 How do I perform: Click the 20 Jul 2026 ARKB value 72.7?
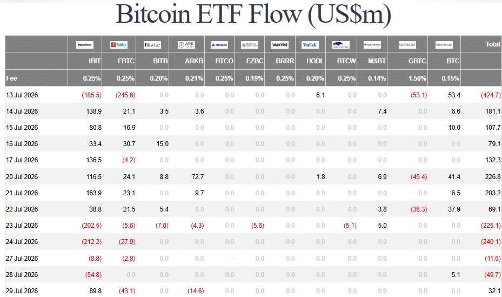pos(198,177)
